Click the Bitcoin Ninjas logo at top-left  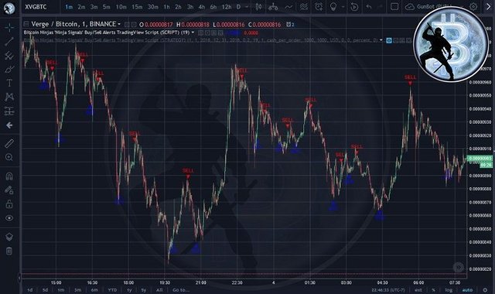point(9,8)
